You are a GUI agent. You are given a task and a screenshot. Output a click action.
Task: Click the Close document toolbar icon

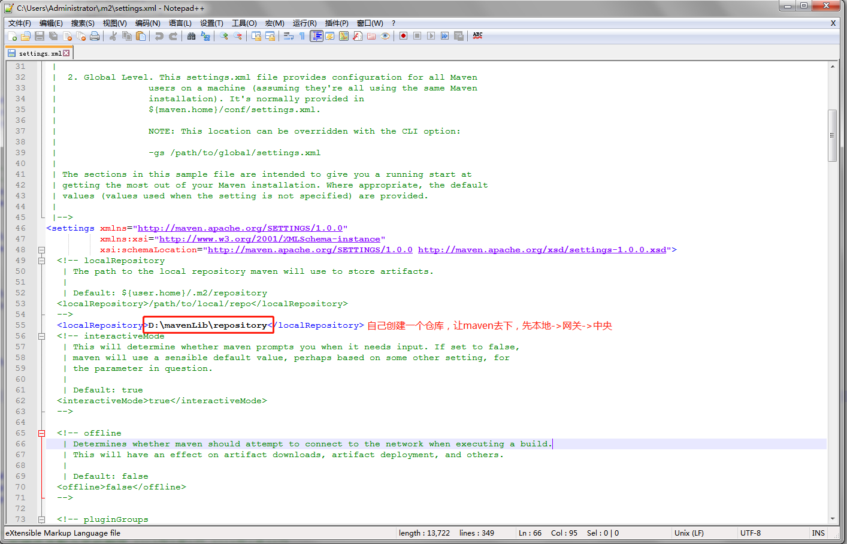(x=67, y=36)
